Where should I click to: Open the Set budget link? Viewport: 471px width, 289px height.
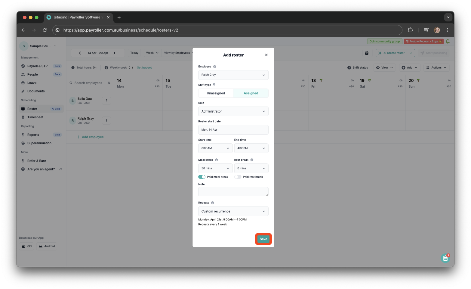144,67
